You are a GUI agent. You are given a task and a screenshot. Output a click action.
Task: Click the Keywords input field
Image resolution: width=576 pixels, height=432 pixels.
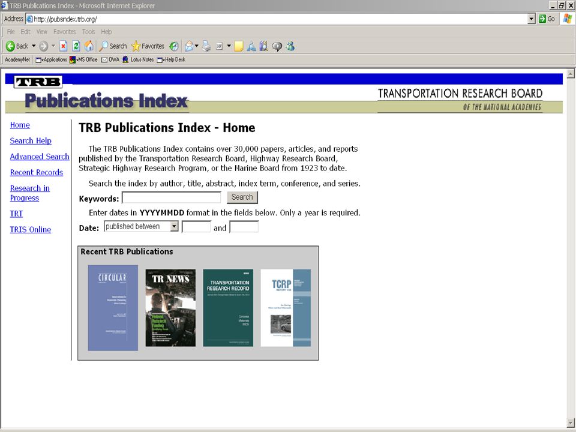pos(172,197)
